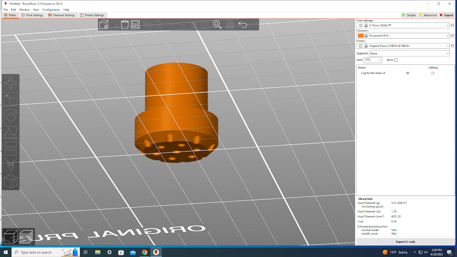Click the Copy toolbar icon
457x257 pixels.
tap(148, 25)
